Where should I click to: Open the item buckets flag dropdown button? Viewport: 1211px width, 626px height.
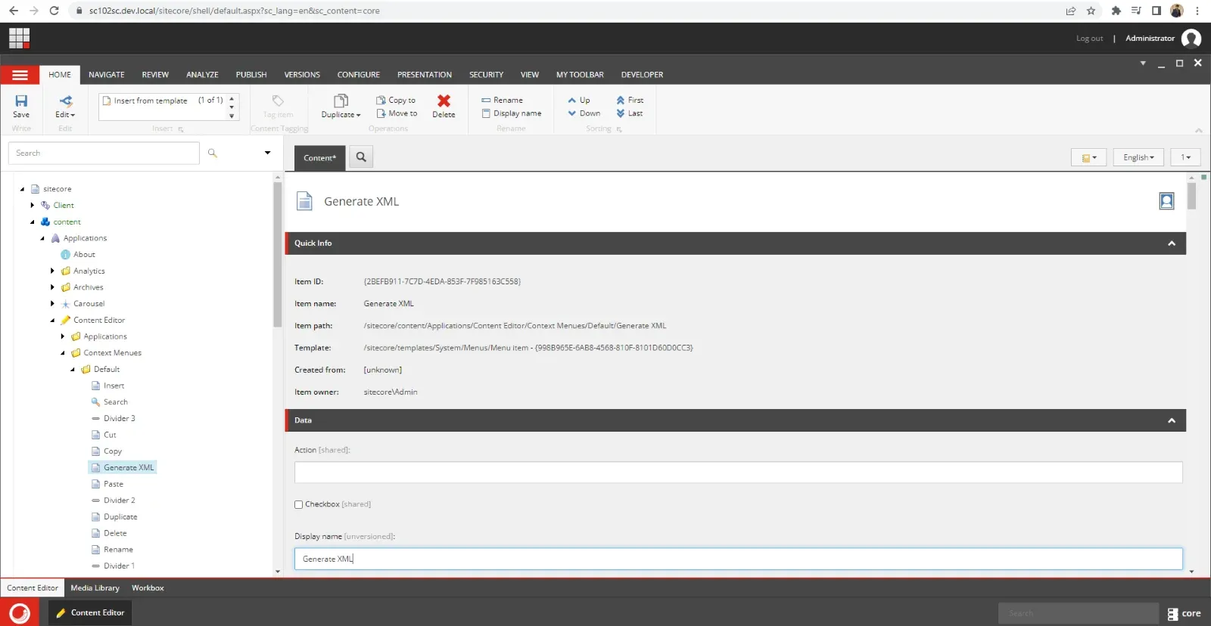coord(1088,157)
